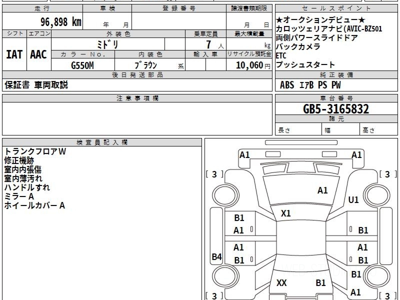Select the プッシュスタート line
400x300 pixels.
(305, 65)
